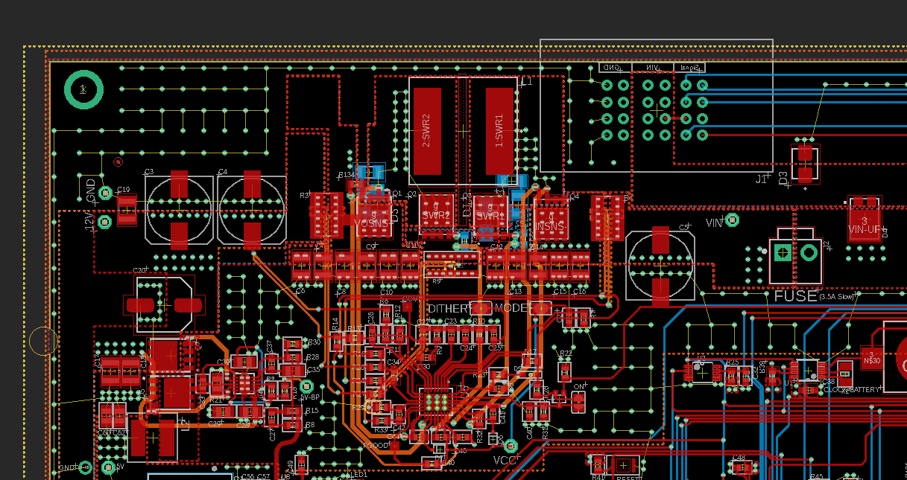Select the round capacitor C4
The image size is (907, 480).
coord(253,209)
